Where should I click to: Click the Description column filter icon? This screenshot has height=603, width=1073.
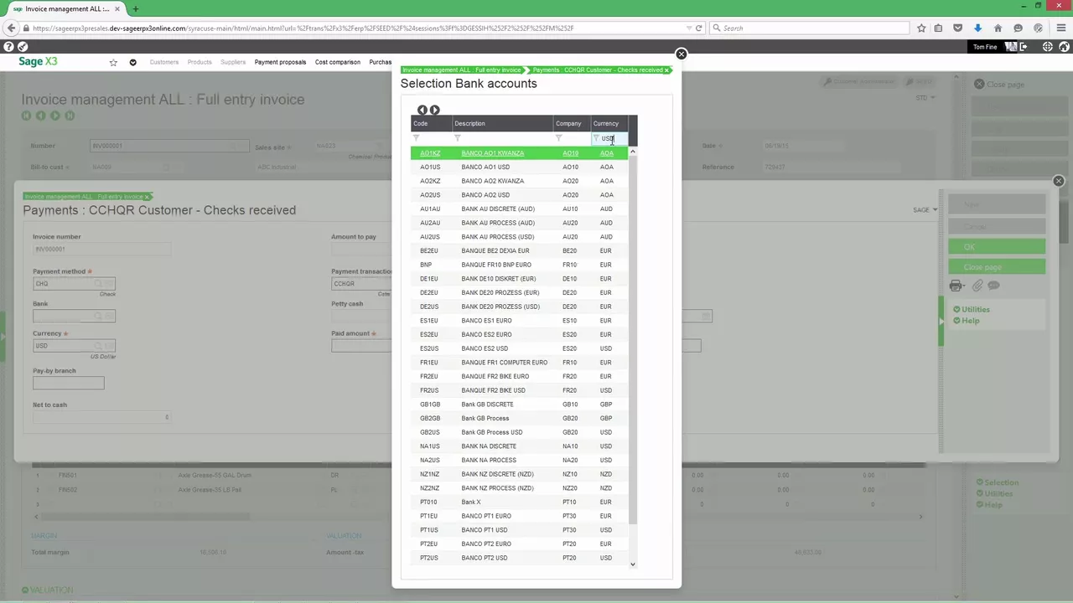(x=457, y=138)
